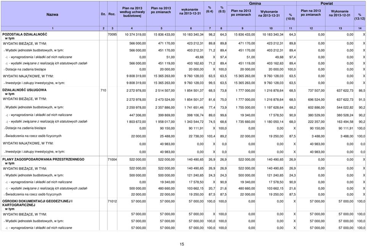The height and width of the screenshot is (246, 367).
Task: Select chapter code "71012"
Action: pos(112,201)
